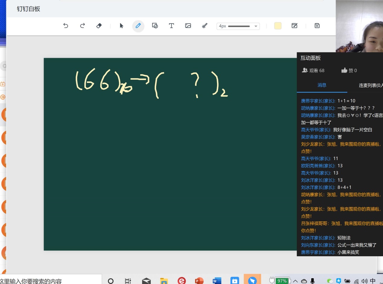This screenshot has height=284, width=383.
Task: Click the redo arrow in whiteboard toolbar
Action: click(82, 26)
